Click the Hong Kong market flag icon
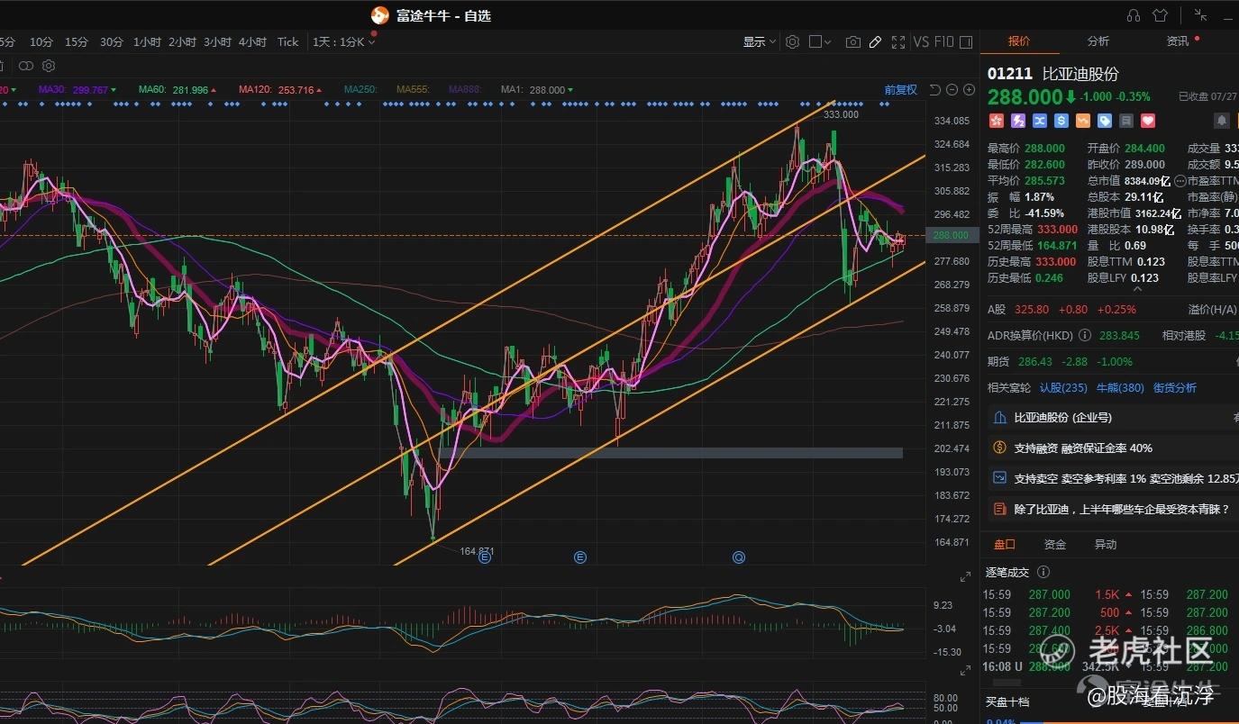This screenshot has width=1239, height=724. [997, 121]
